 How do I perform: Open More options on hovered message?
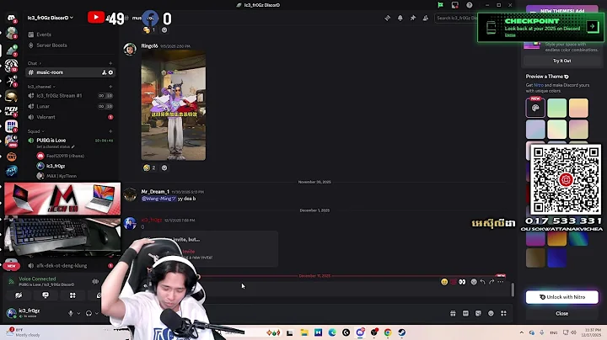point(501,282)
